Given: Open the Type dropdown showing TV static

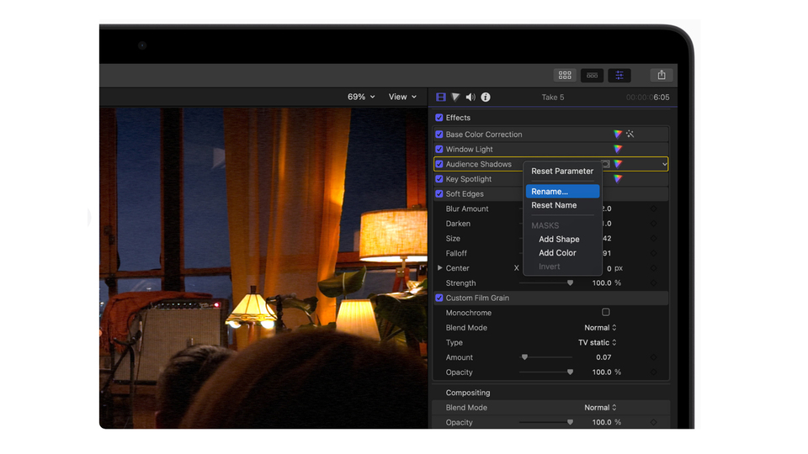Looking at the screenshot, I should (x=597, y=343).
